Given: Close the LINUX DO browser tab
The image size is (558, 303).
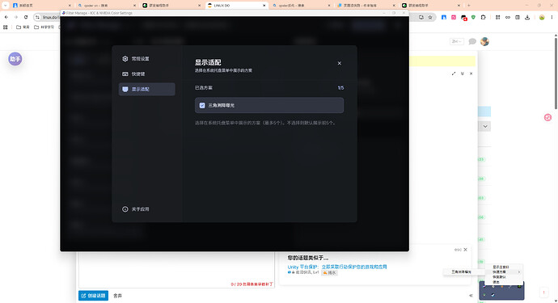Looking at the screenshot, I should [264, 6].
